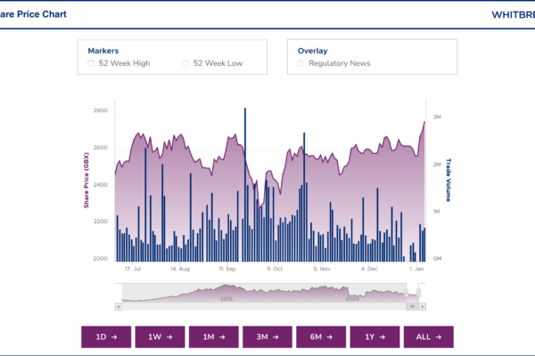Show 1Y share price history

pyautogui.click(x=374, y=337)
